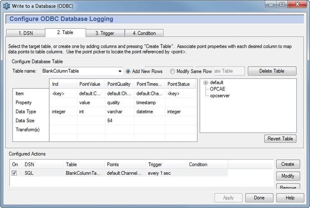This screenshot has height=208, width=310.
Task: Switch to the 1. DSN tab
Action: 25,33
